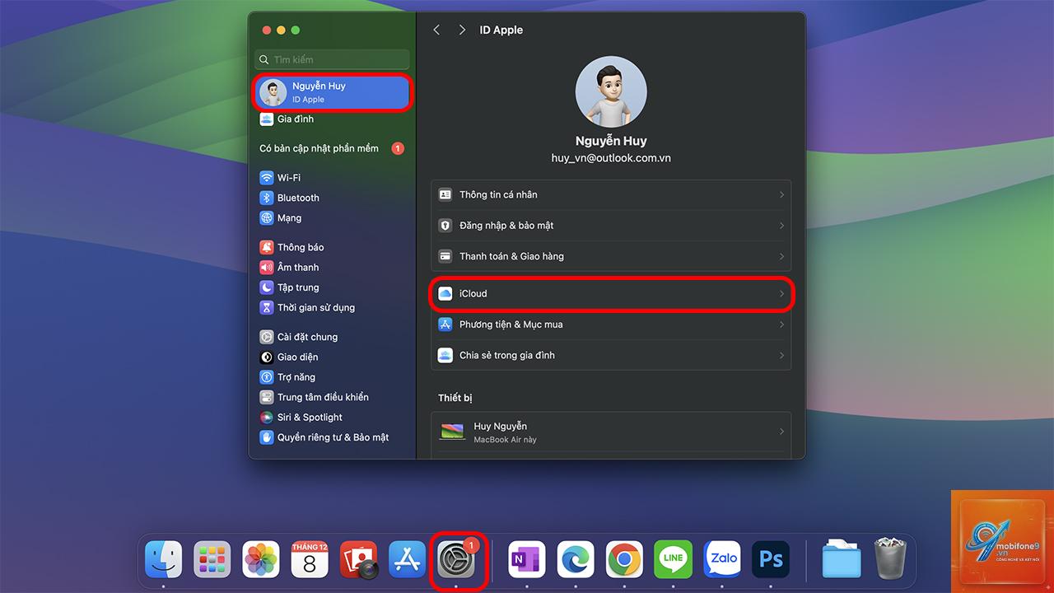Screen dimensions: 1054x593
Task: Click the Phương tiện & Mục mua icon
Action: (445, 325)
